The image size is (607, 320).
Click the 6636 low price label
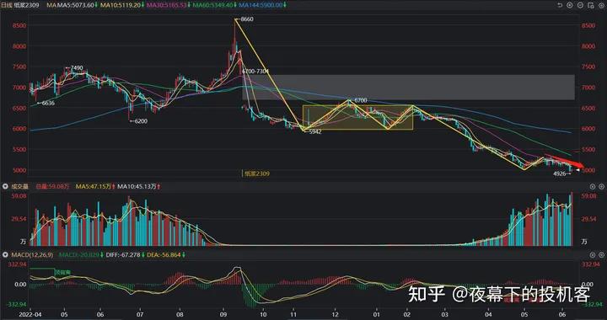[x=47, y=104]
